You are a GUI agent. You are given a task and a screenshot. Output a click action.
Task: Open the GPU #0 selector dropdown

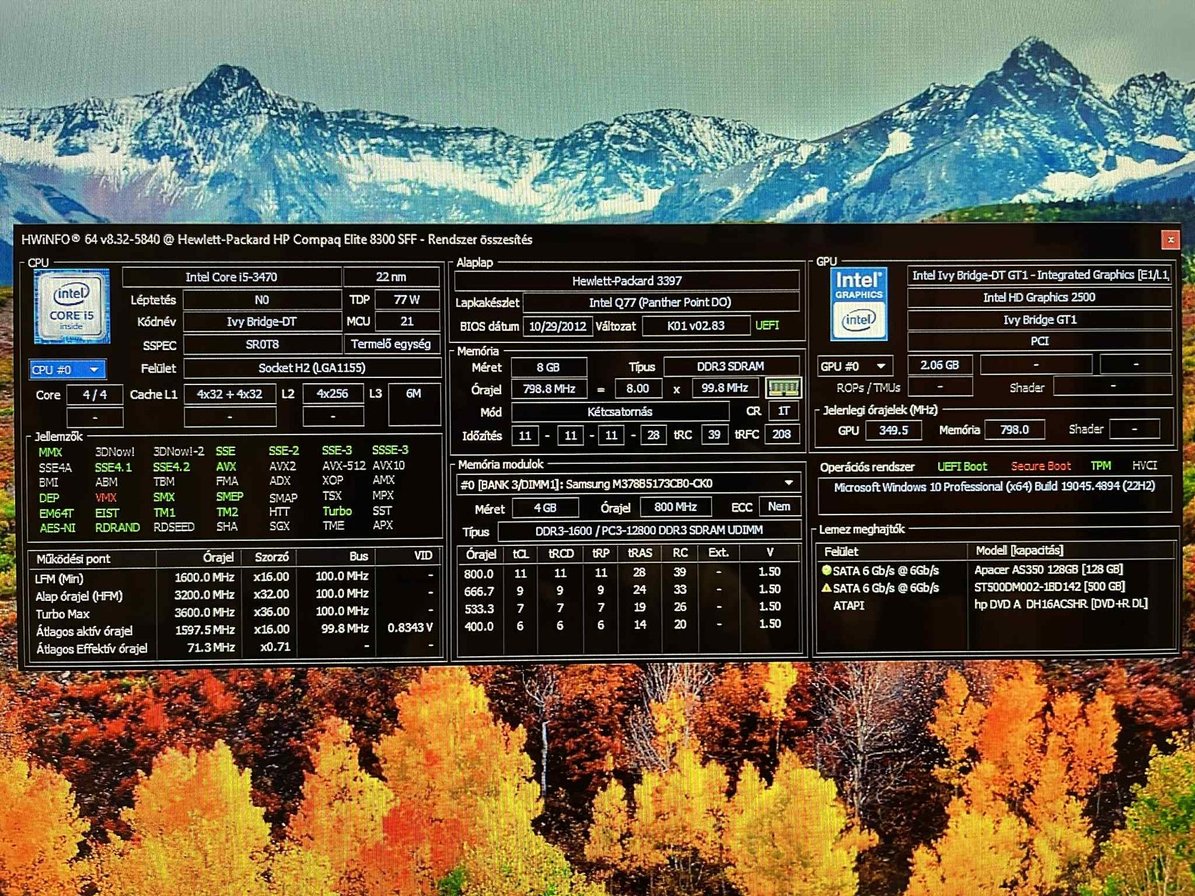click(853, 366)
